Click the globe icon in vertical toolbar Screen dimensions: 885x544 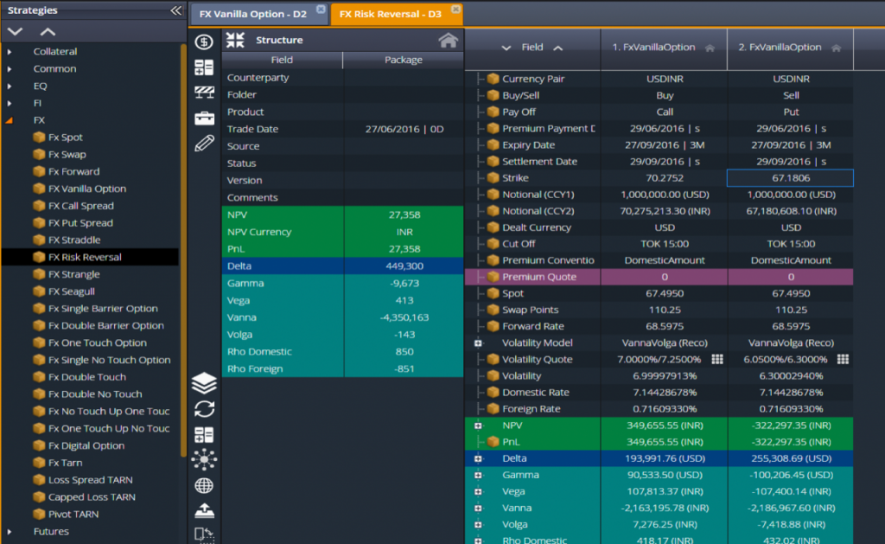(204, 485)
